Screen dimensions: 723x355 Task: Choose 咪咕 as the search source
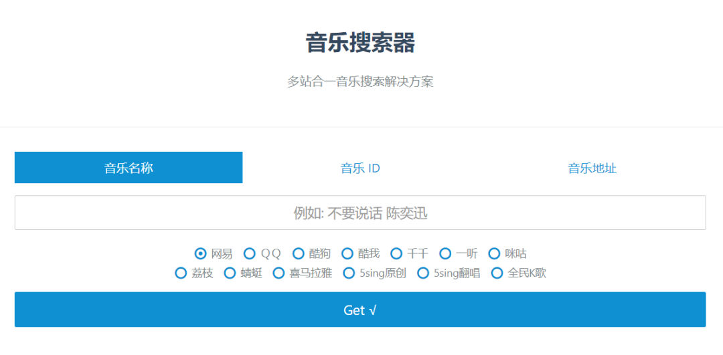point(494,253)
